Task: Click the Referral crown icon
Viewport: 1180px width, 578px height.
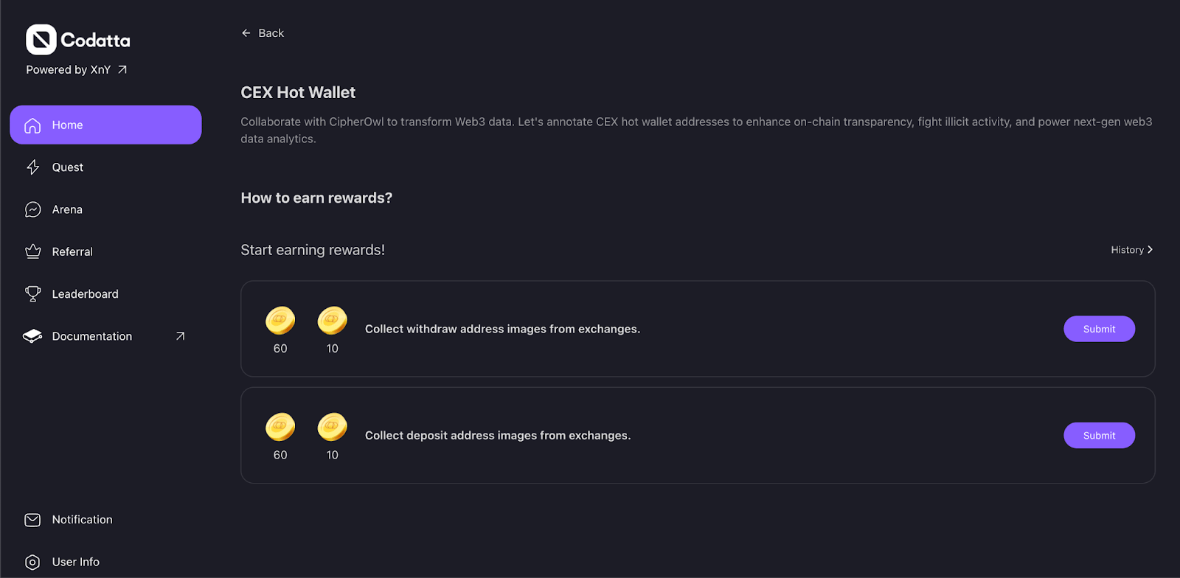Action: coord(32,251)
